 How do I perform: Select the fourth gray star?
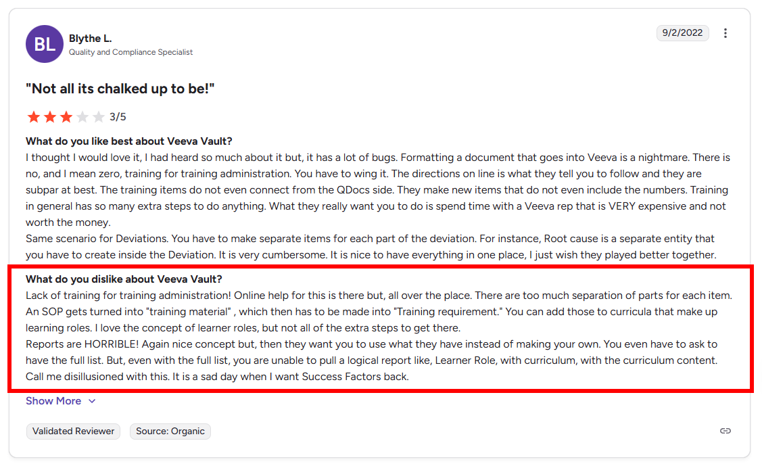[x=82, y=117]
